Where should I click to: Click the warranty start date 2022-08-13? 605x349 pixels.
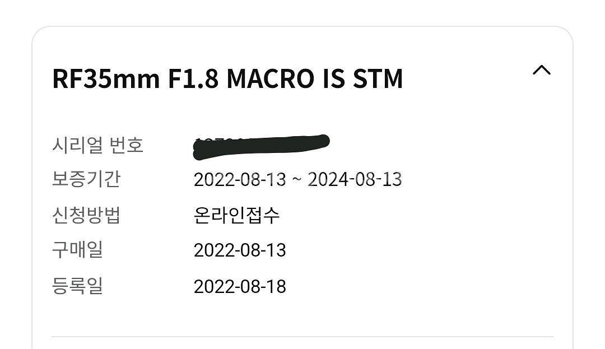tap(240, 180)
